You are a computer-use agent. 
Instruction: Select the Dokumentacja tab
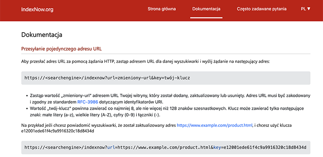(x=206, y=9)
